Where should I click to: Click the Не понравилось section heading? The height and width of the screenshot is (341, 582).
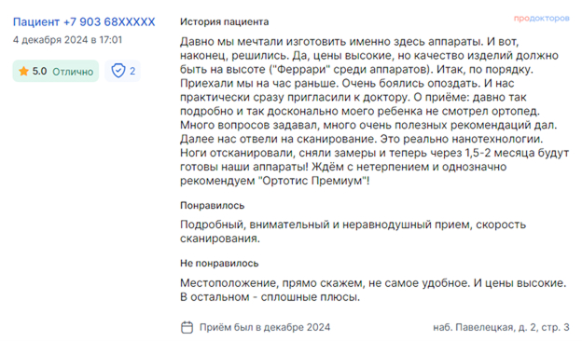(219, 263)
